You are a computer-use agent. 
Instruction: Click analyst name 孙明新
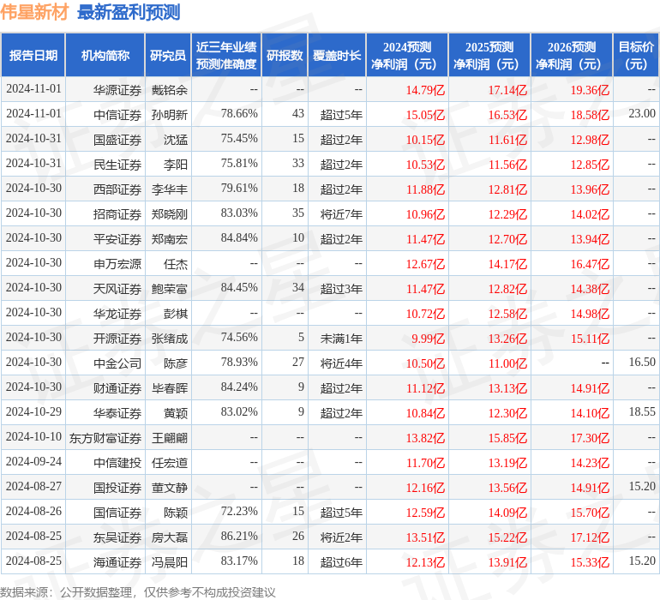click(170, 115)
